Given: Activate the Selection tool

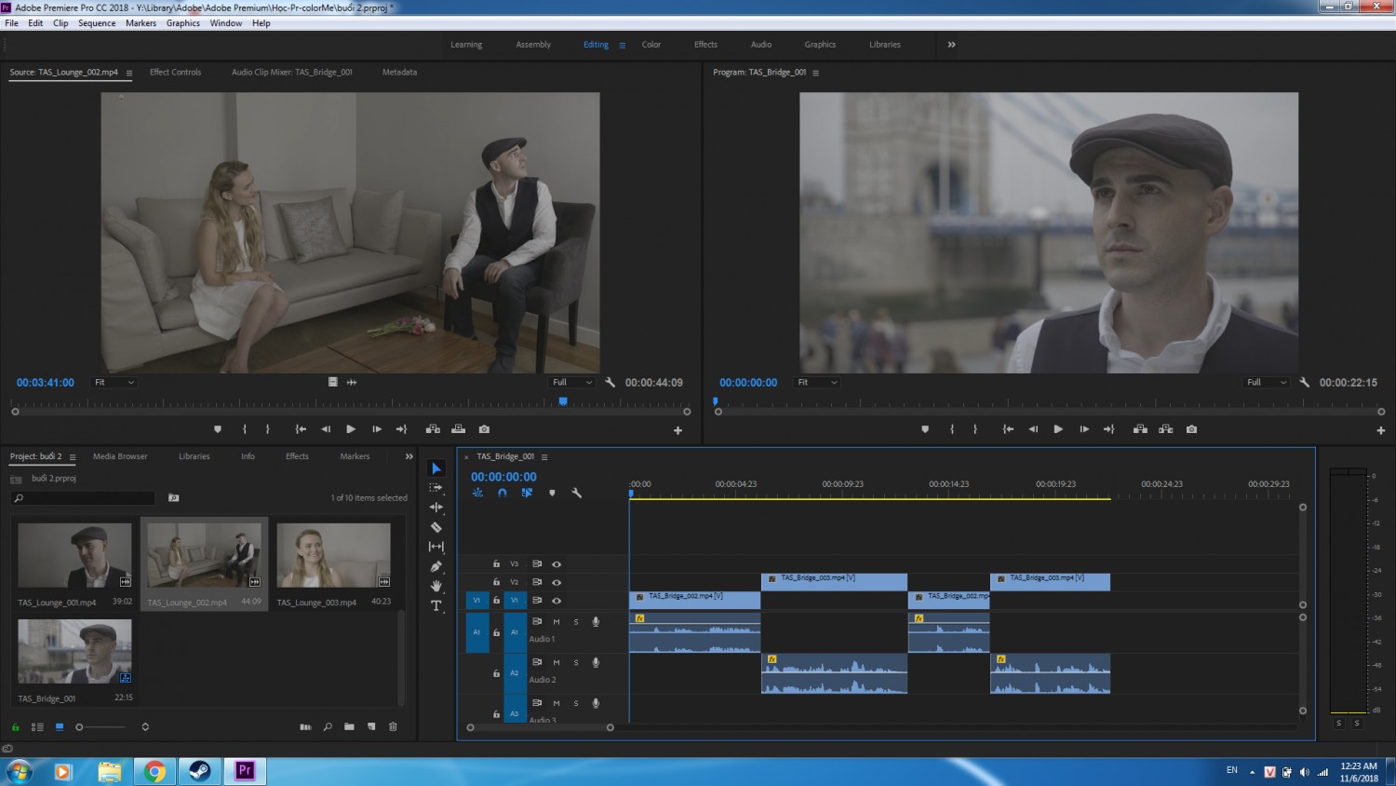Looking at the screenshot, I should point(436,468).
